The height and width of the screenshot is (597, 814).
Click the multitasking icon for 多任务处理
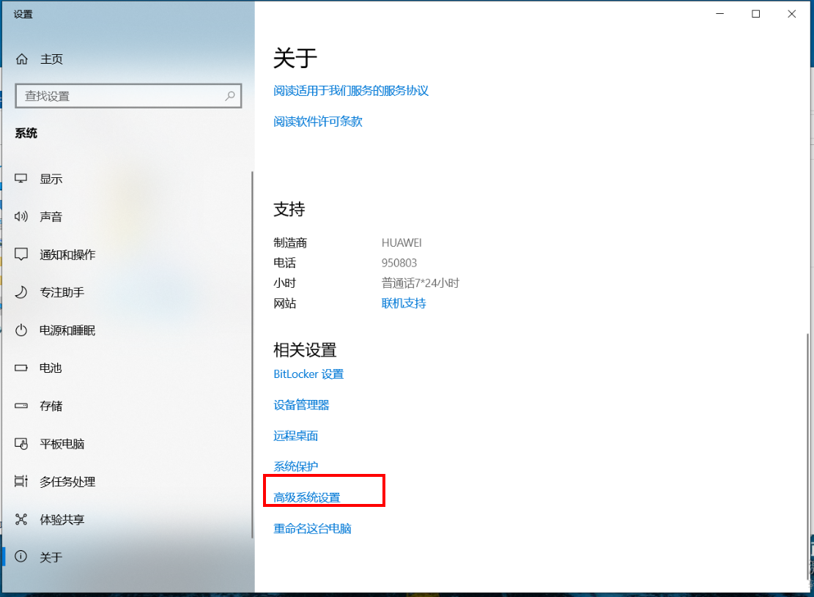21,481
